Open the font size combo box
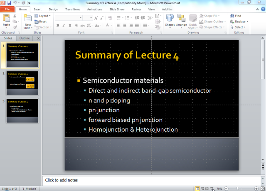266x191 pixels. pos(88,18)
